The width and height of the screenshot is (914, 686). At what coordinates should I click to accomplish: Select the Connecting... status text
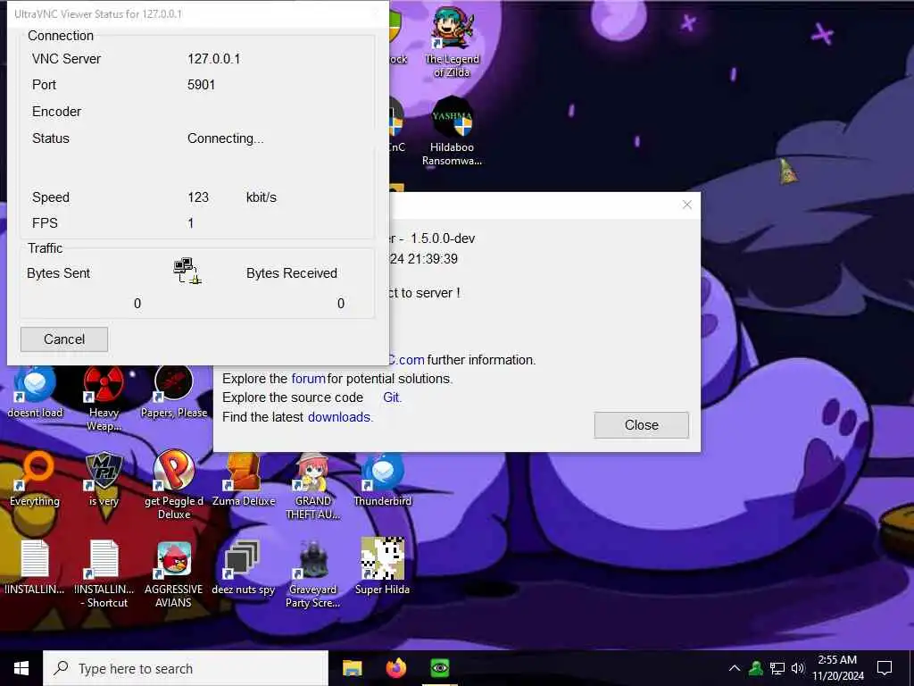pyautogui.click(x=226, y=138)
